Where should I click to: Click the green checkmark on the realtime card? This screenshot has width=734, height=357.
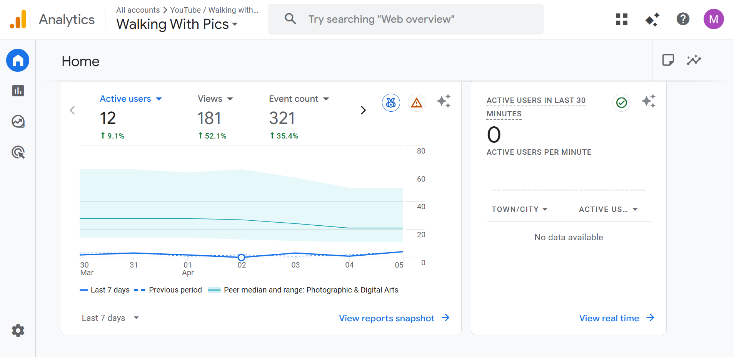point(621,102)
